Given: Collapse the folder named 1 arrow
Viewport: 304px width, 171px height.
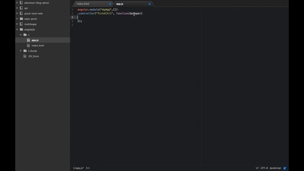Looking at the screenshot, I should coord(21,35).
